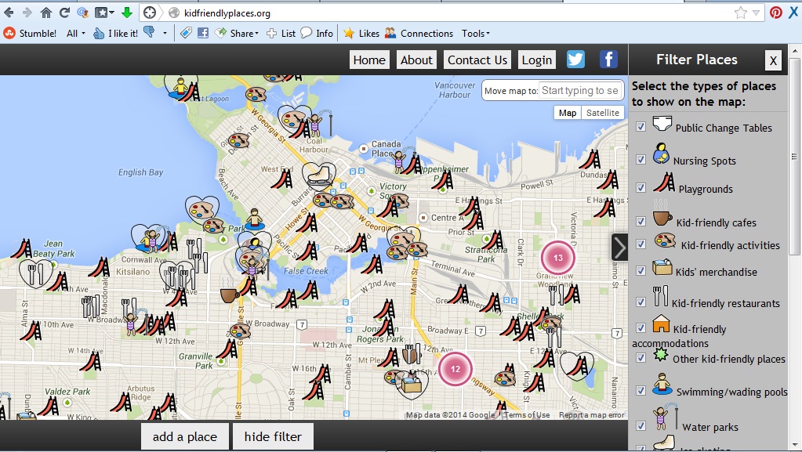802x452 pixels.
Task: Click the Facebook share icon in StumbleUpon bar
Action: (203, 33)
